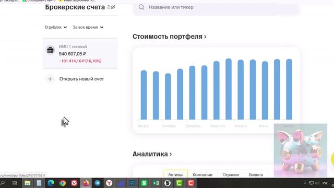Launch Google Chrome from the taskbar
The image size is (334, 188).
click(x=63, y=183)
